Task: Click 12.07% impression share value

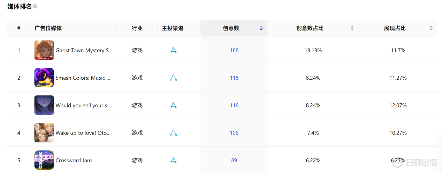Action: [398, 105]
